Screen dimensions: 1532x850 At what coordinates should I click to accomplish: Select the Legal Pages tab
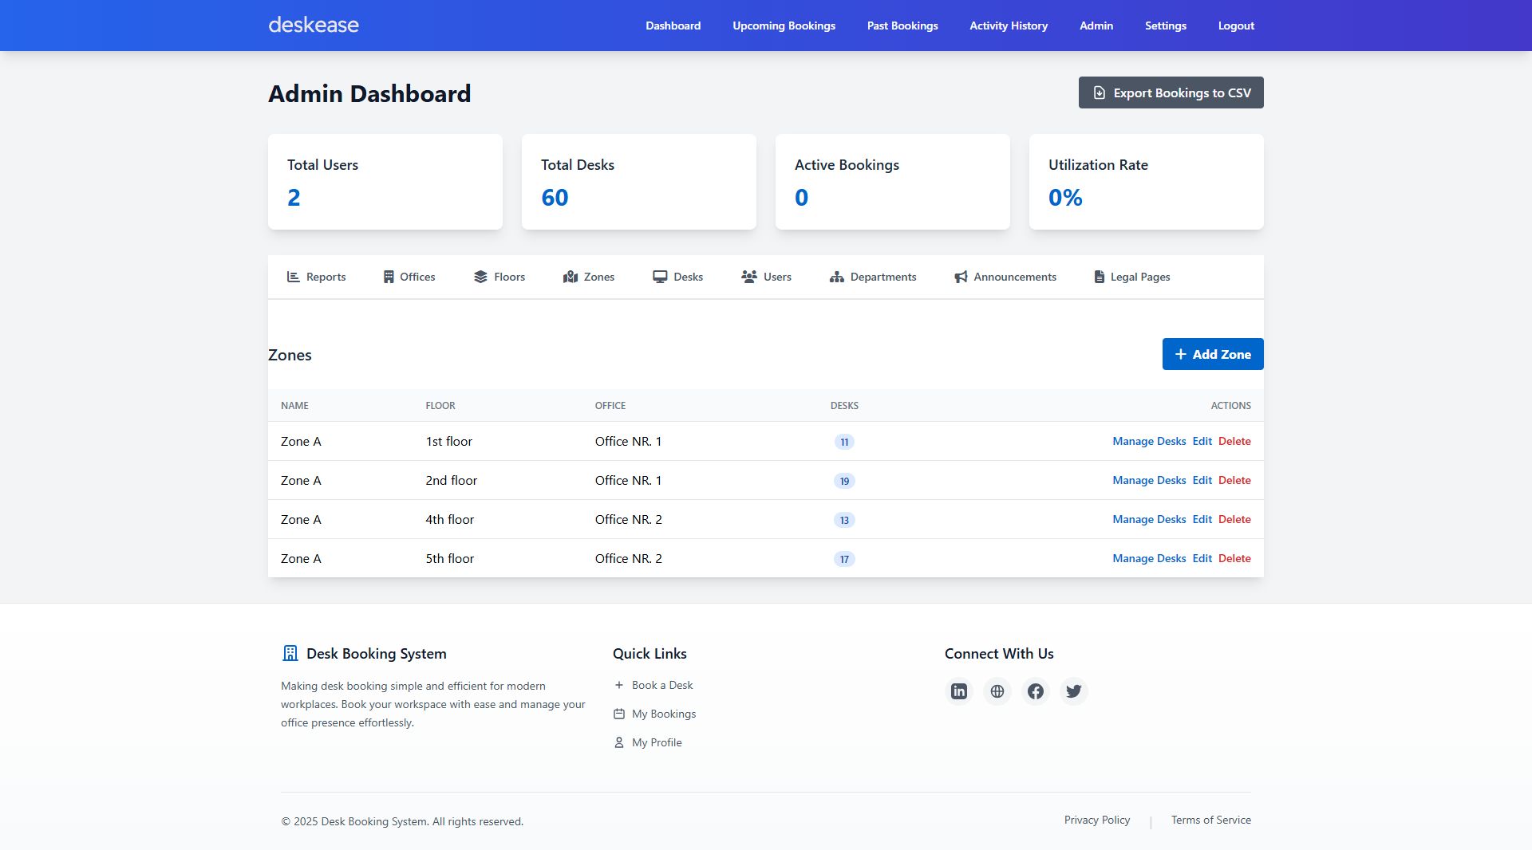(1131, 277)
